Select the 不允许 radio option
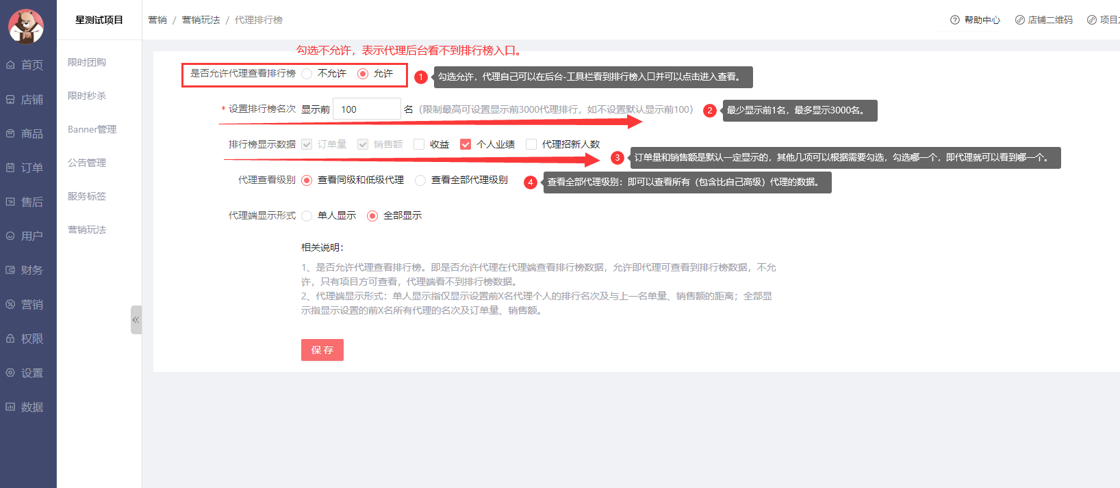The width and height of the screenshot is (1120, 488). (307, 74)
